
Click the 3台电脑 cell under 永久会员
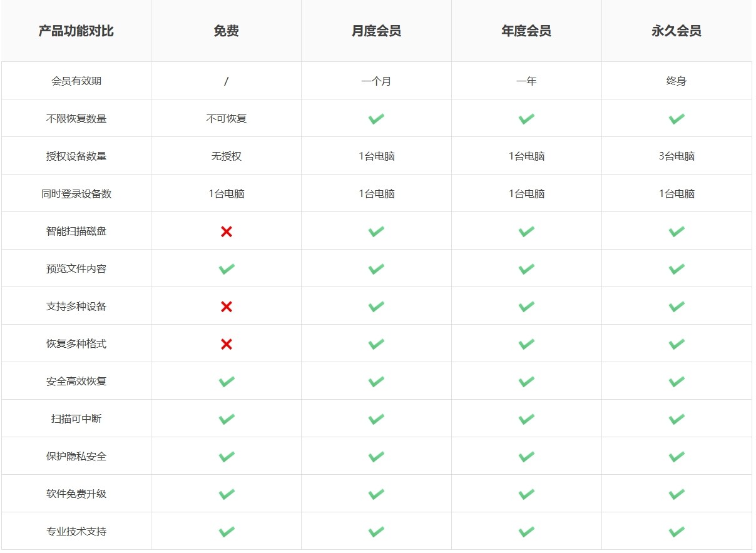pos(677,156)
